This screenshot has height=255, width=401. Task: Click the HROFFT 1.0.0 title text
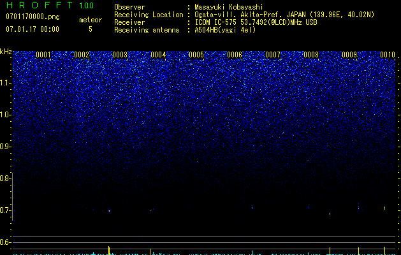50,5
